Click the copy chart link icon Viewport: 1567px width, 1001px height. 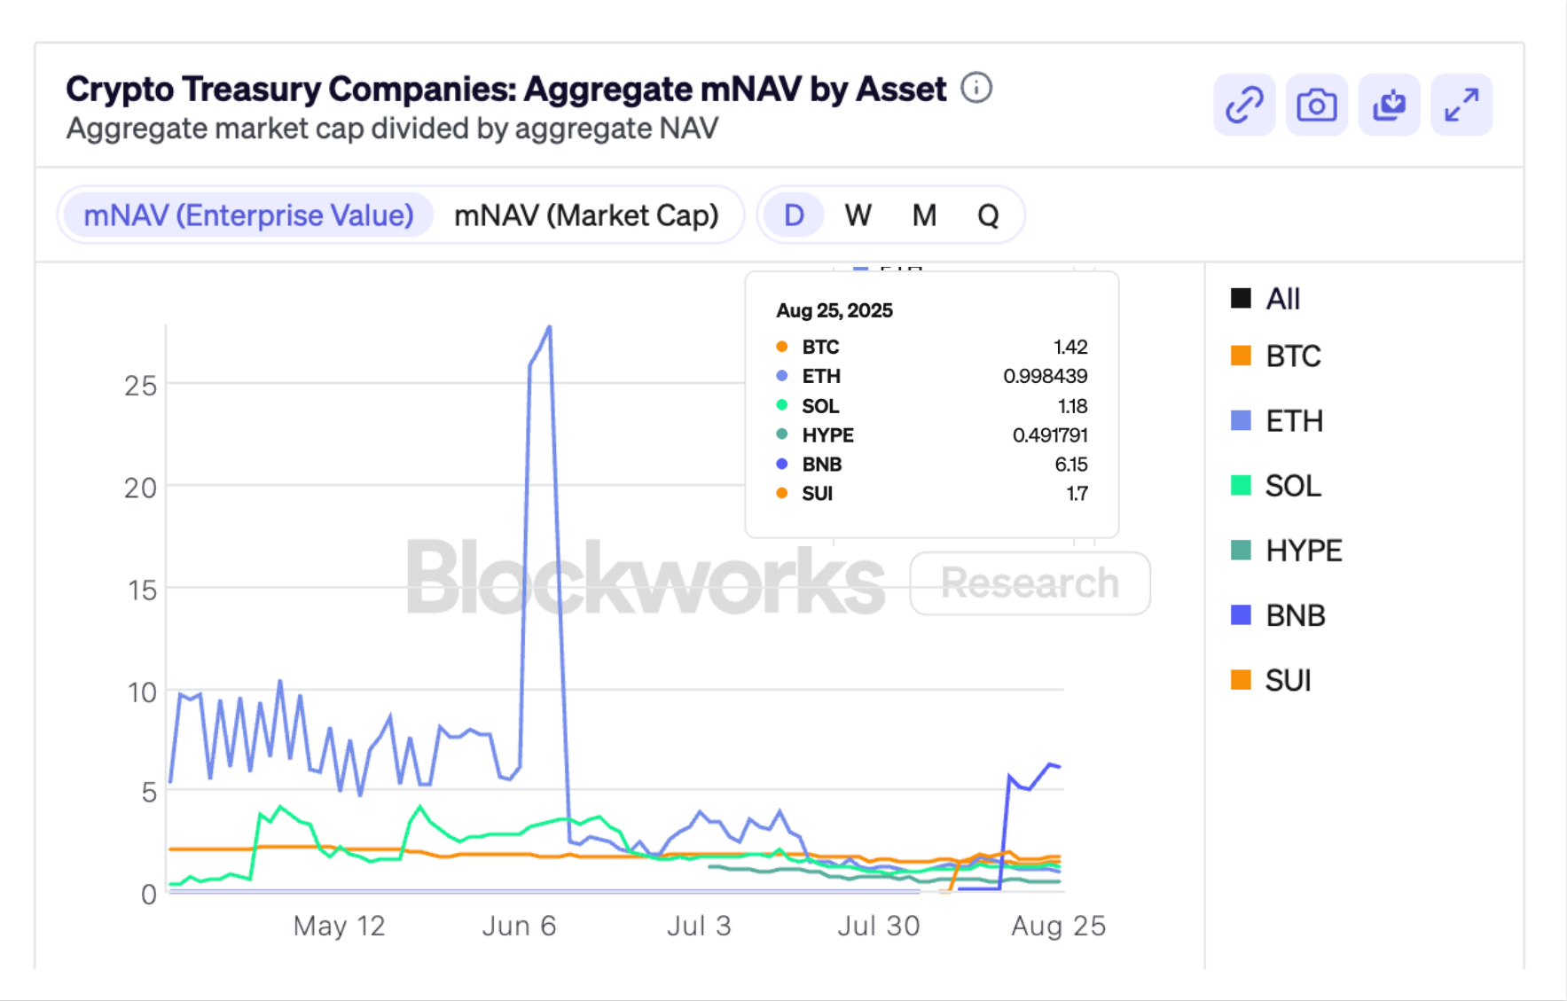(x=1243, y=105)
